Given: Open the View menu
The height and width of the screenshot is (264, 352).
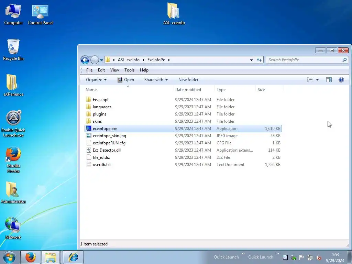Looking at the screenshot, I should click(x=114, y=70).
